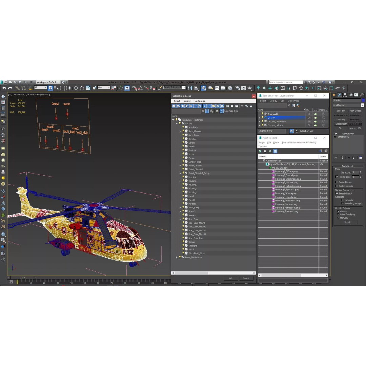Click horizontal scrollbar in Select From Scene
Viewport: 366px width, 366px height.
(213, 273)
